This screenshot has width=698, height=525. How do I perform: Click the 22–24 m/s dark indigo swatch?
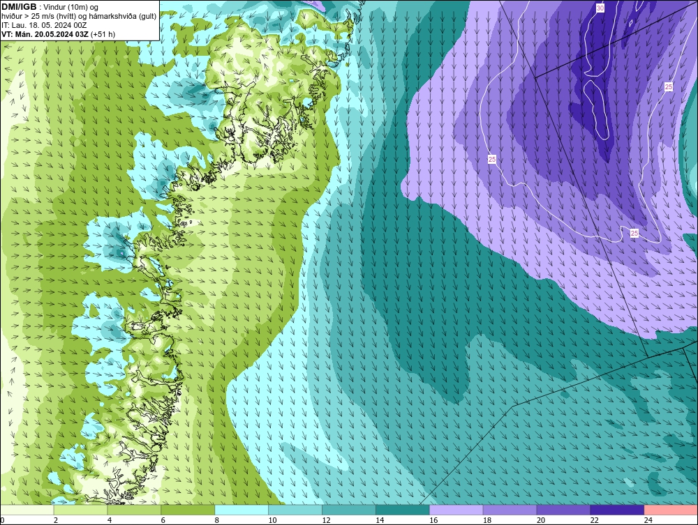click(617, 510)
